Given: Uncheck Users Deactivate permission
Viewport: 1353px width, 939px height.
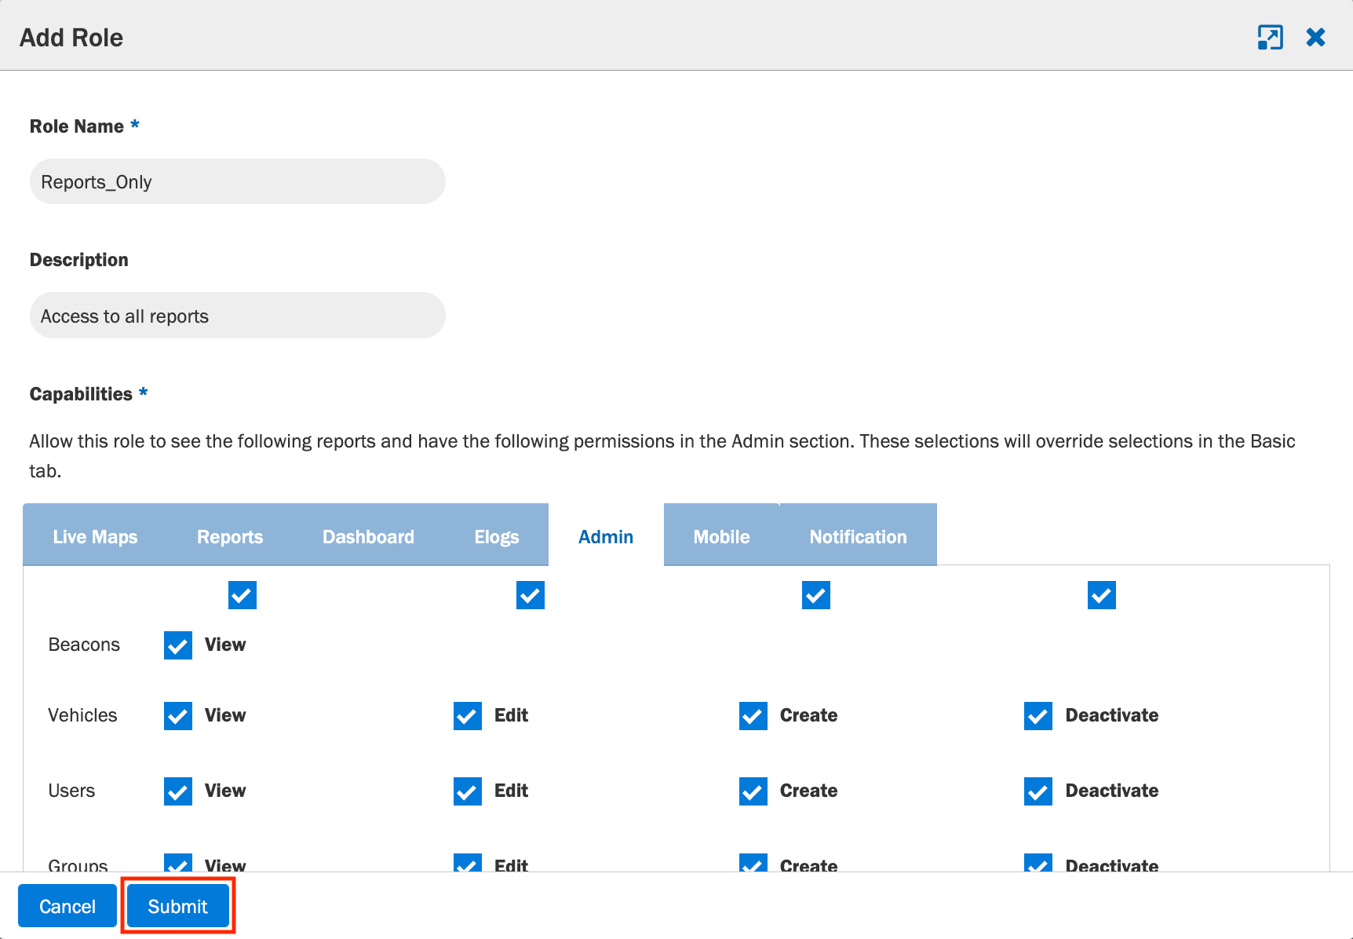Looking at the screenshot, I should 1038,791.
